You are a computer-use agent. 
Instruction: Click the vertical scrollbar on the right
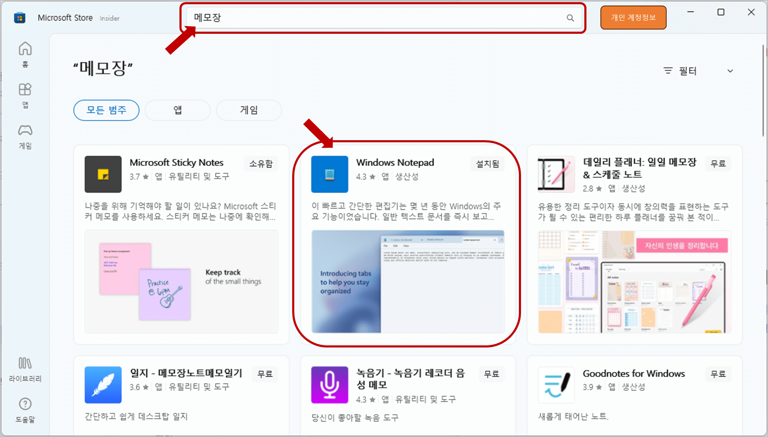(764, 91)
